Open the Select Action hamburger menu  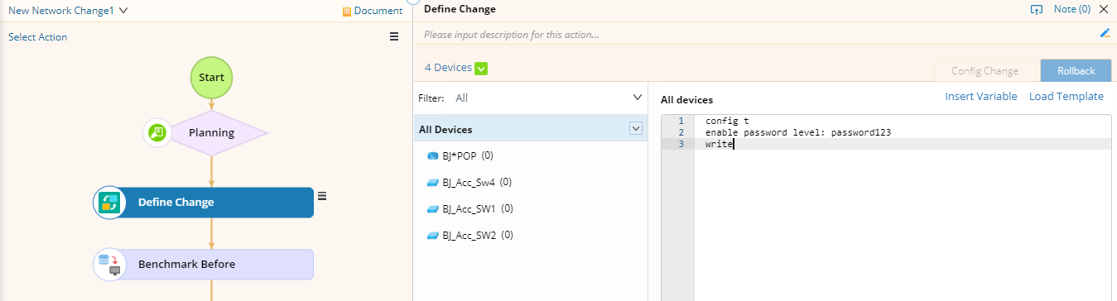tap(395, 36)
